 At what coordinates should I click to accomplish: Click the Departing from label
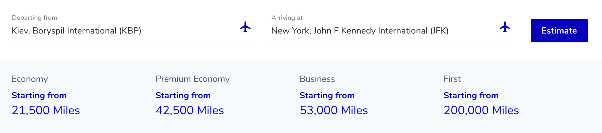click(34, 18)
